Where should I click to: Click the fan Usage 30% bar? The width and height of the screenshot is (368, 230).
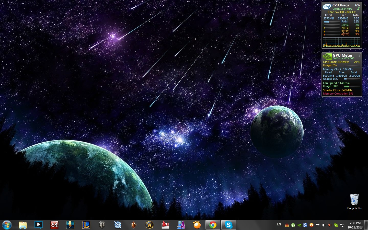point(352,86)
